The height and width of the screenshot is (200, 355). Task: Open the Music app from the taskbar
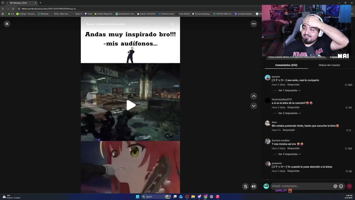(x=217, y=197)
